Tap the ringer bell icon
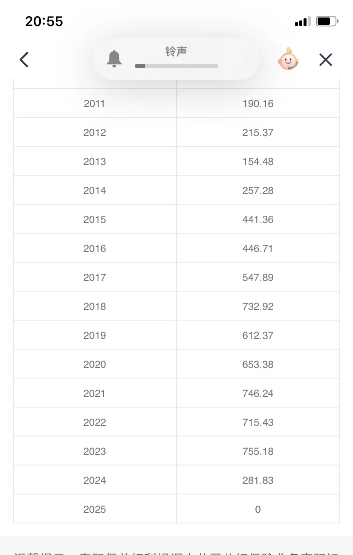 [x=114, y=59]
